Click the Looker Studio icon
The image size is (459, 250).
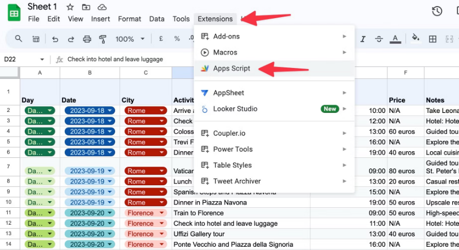tap(205, 109)
